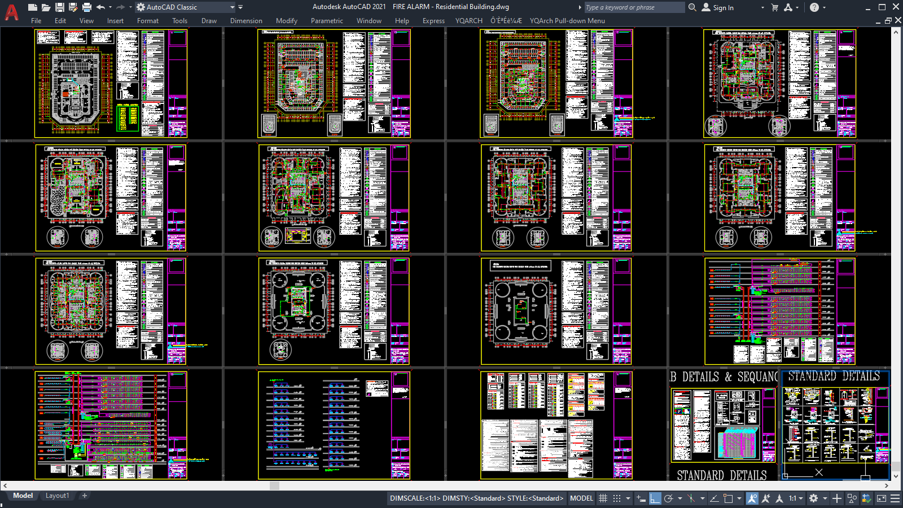
Task: Activate Clean Screen with the hamburger icon
Action: tap(895, 498)
